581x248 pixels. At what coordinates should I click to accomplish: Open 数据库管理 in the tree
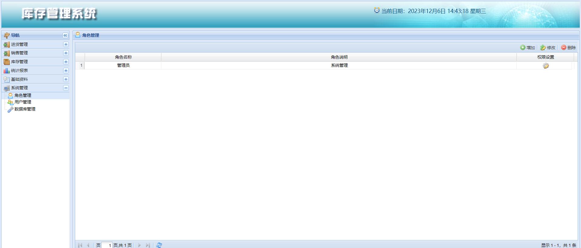pos(25,109)
